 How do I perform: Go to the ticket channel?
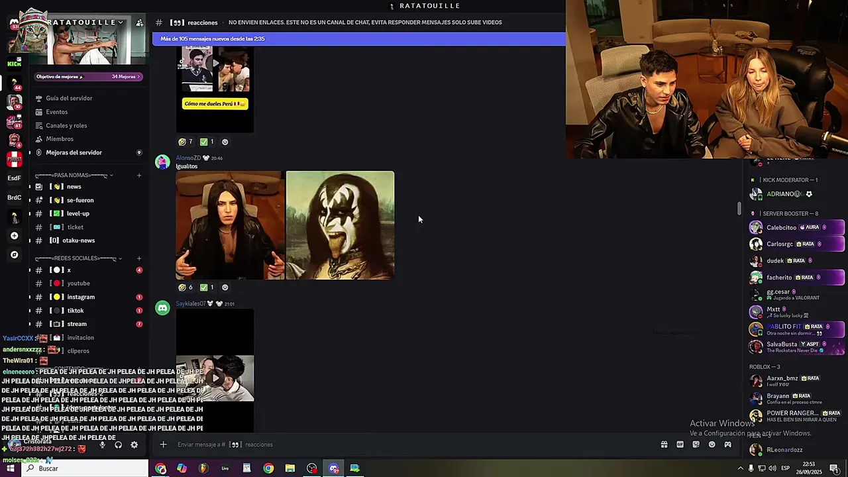(76, 227)
